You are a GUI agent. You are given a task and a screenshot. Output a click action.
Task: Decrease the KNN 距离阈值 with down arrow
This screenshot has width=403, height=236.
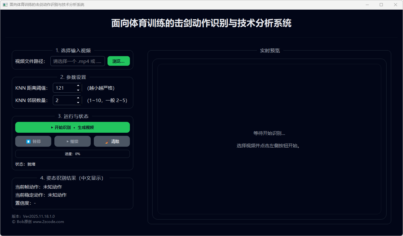click(x=78, y=90)
